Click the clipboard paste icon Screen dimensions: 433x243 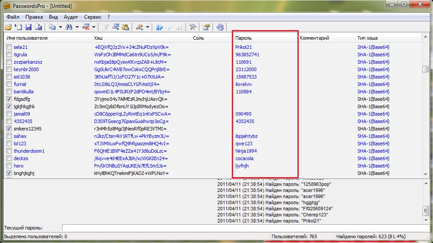coord(126,27)
